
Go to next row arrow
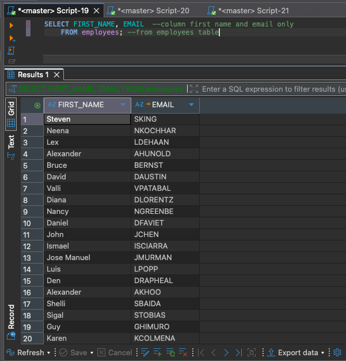point(226,352)
